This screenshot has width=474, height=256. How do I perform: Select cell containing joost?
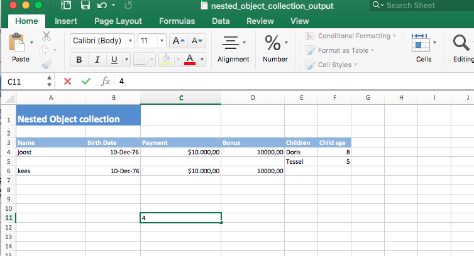51,152
